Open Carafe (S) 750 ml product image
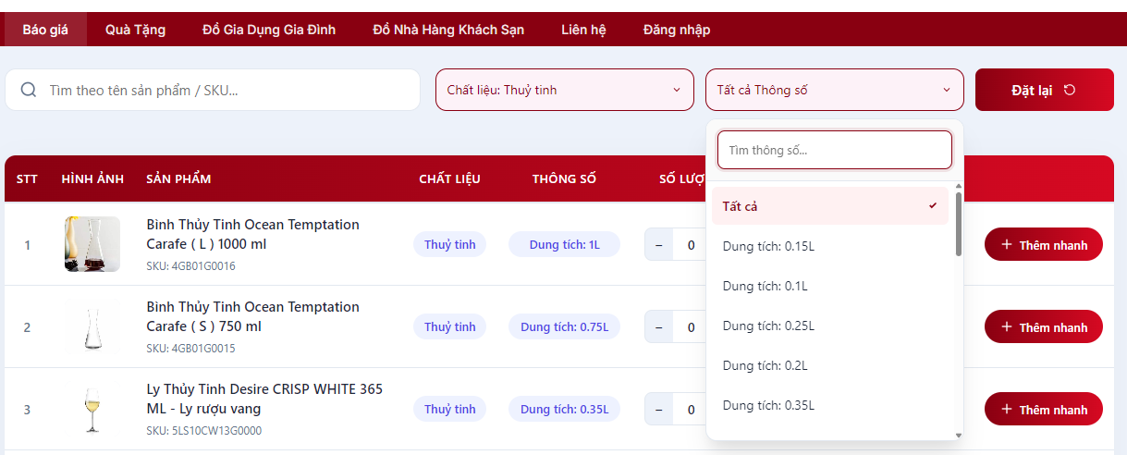 click(92, 326)
